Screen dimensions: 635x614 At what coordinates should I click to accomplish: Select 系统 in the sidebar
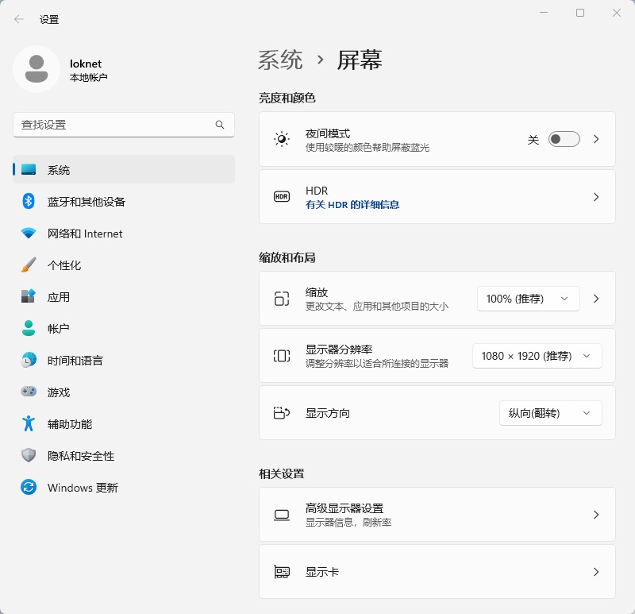[124, 169]
